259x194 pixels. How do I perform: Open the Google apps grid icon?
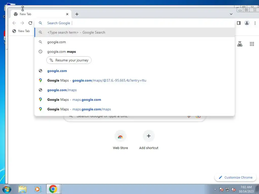pos(252,44)
